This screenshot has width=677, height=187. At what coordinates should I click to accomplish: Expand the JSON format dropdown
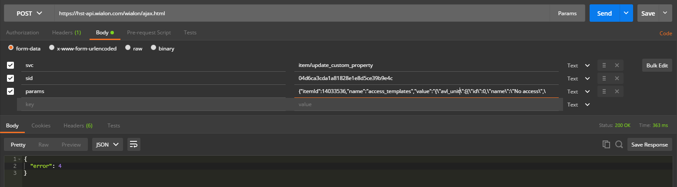click(x=107, y=144)
